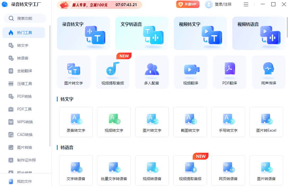This screenshot has width=288, height=187.
Task: Open the 同声传译 tool
Action: pyautogui.click(x=269, y=72)
